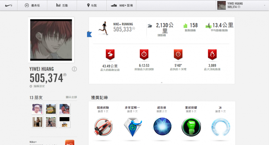This screenshot has width=269, height=145.
Task: Click the shoe icon beside NIKE+ 配備
Action: [x=114, y=6]
